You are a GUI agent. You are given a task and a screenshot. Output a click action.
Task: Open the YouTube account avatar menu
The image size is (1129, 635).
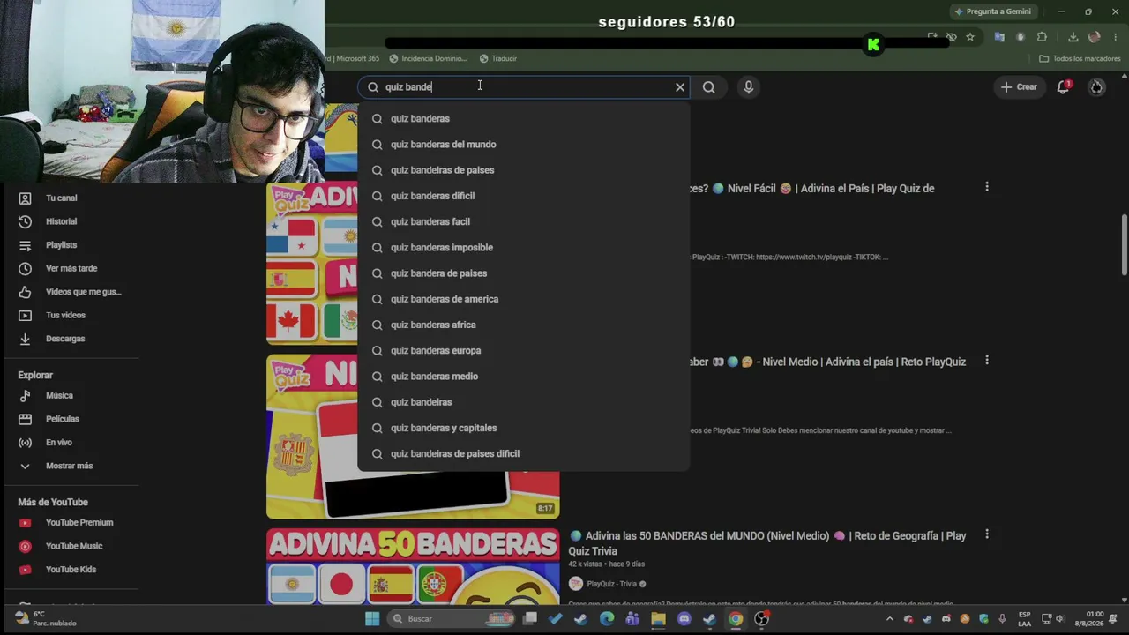tap(1096, 86)
